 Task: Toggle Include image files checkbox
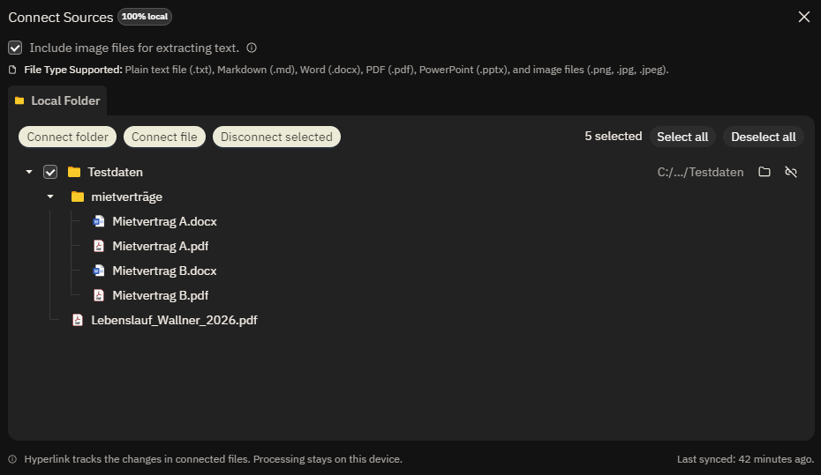tap(15, 48)
